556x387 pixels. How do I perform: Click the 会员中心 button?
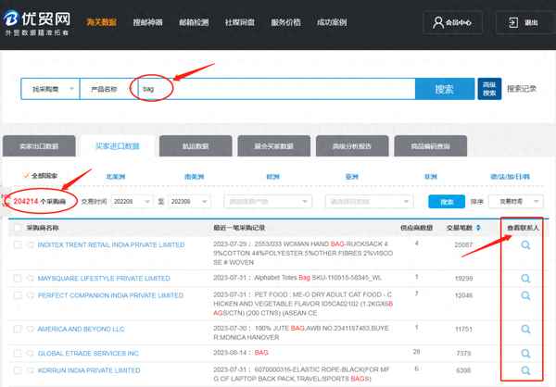[x=452, y=22]
